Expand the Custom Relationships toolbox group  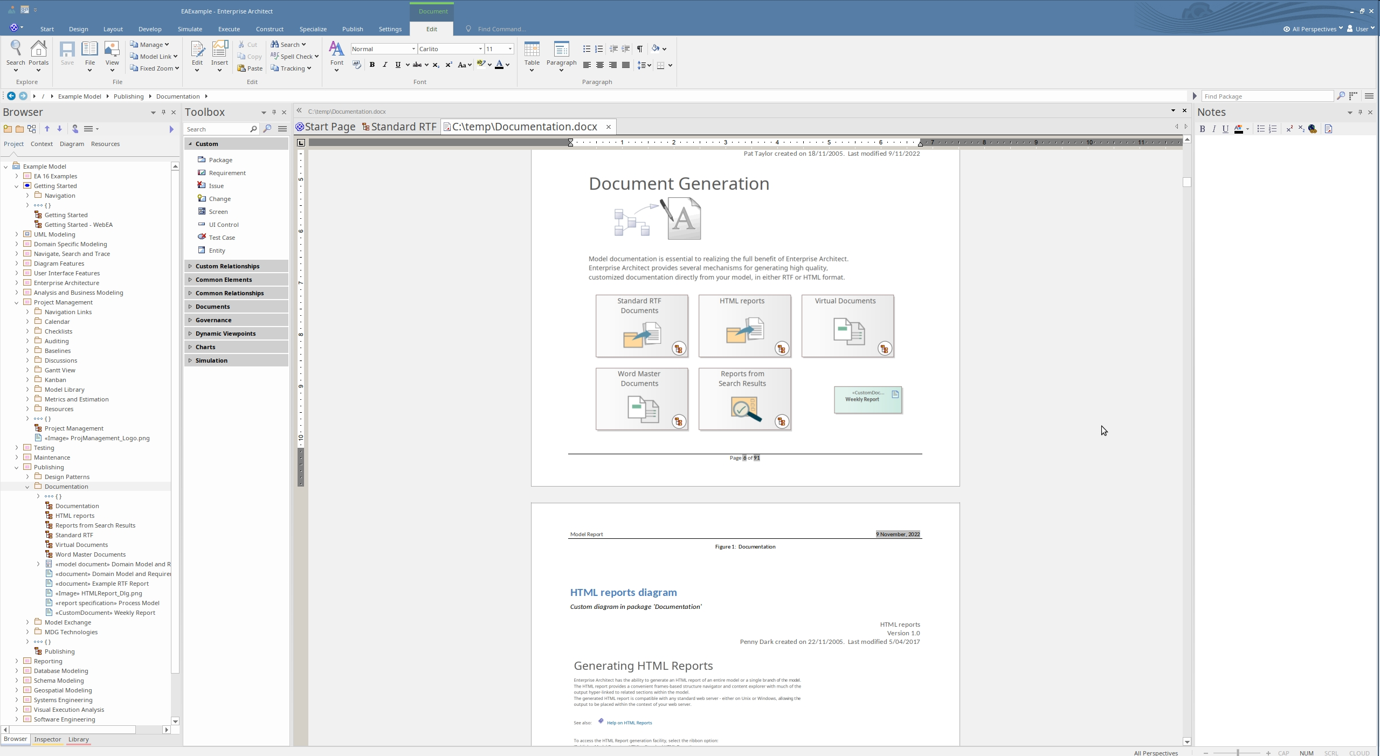236,266
